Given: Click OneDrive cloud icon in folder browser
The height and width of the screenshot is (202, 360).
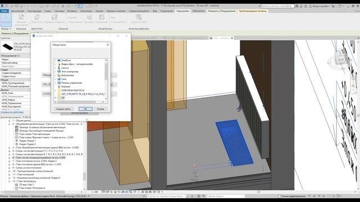Looking at the screenshot, I should tap(59, 60).
